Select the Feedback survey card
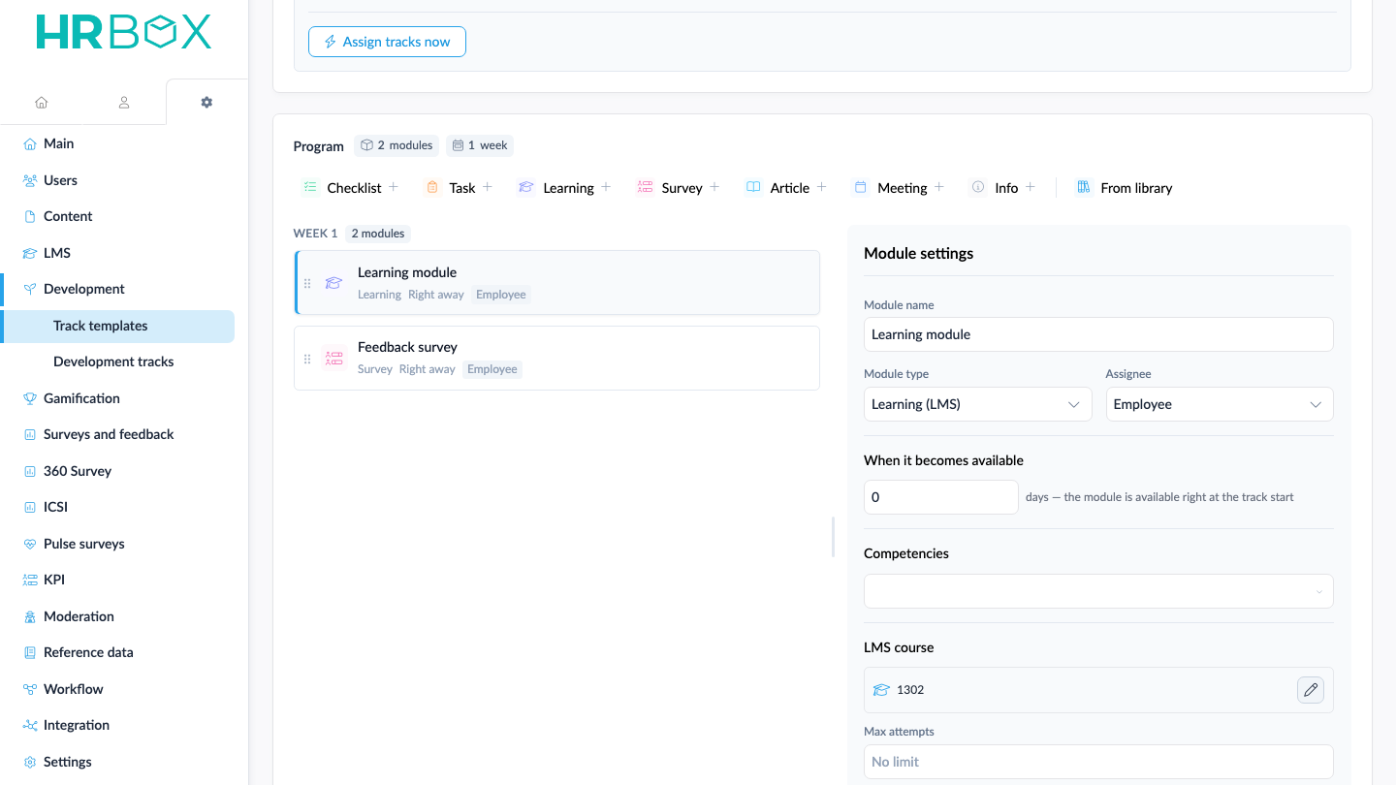Screen dimensions: 1396x785 [557, 358]
